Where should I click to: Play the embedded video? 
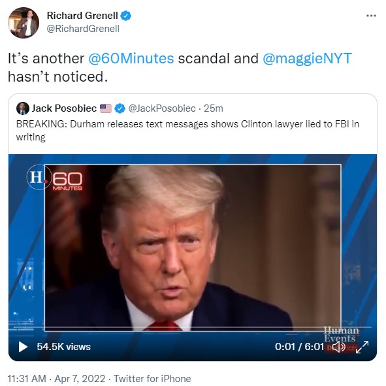click(23, 347)
